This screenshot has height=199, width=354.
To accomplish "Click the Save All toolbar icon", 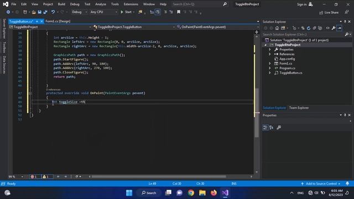I will (45, 12).
